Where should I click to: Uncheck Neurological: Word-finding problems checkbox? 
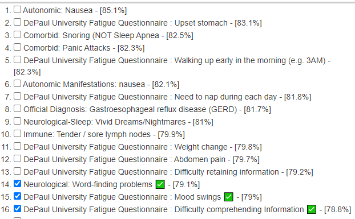coord(18,184)
